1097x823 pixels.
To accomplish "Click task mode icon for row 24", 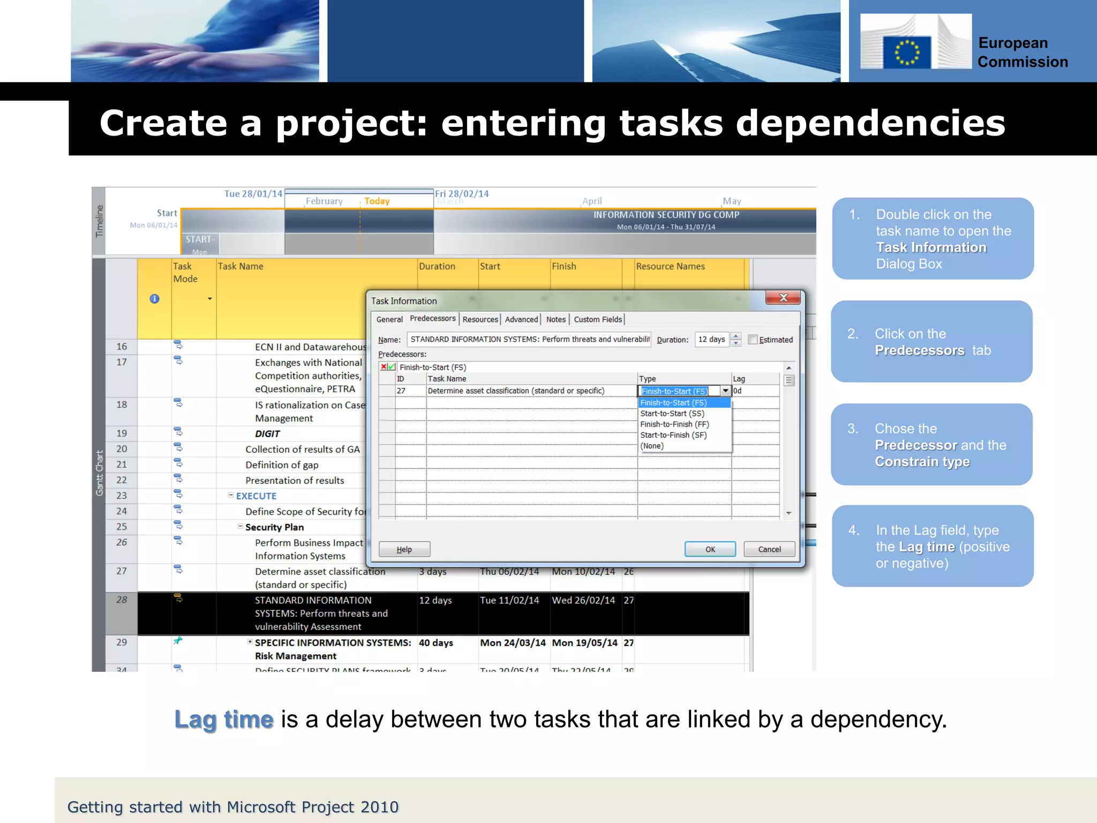I will [178, 509].
